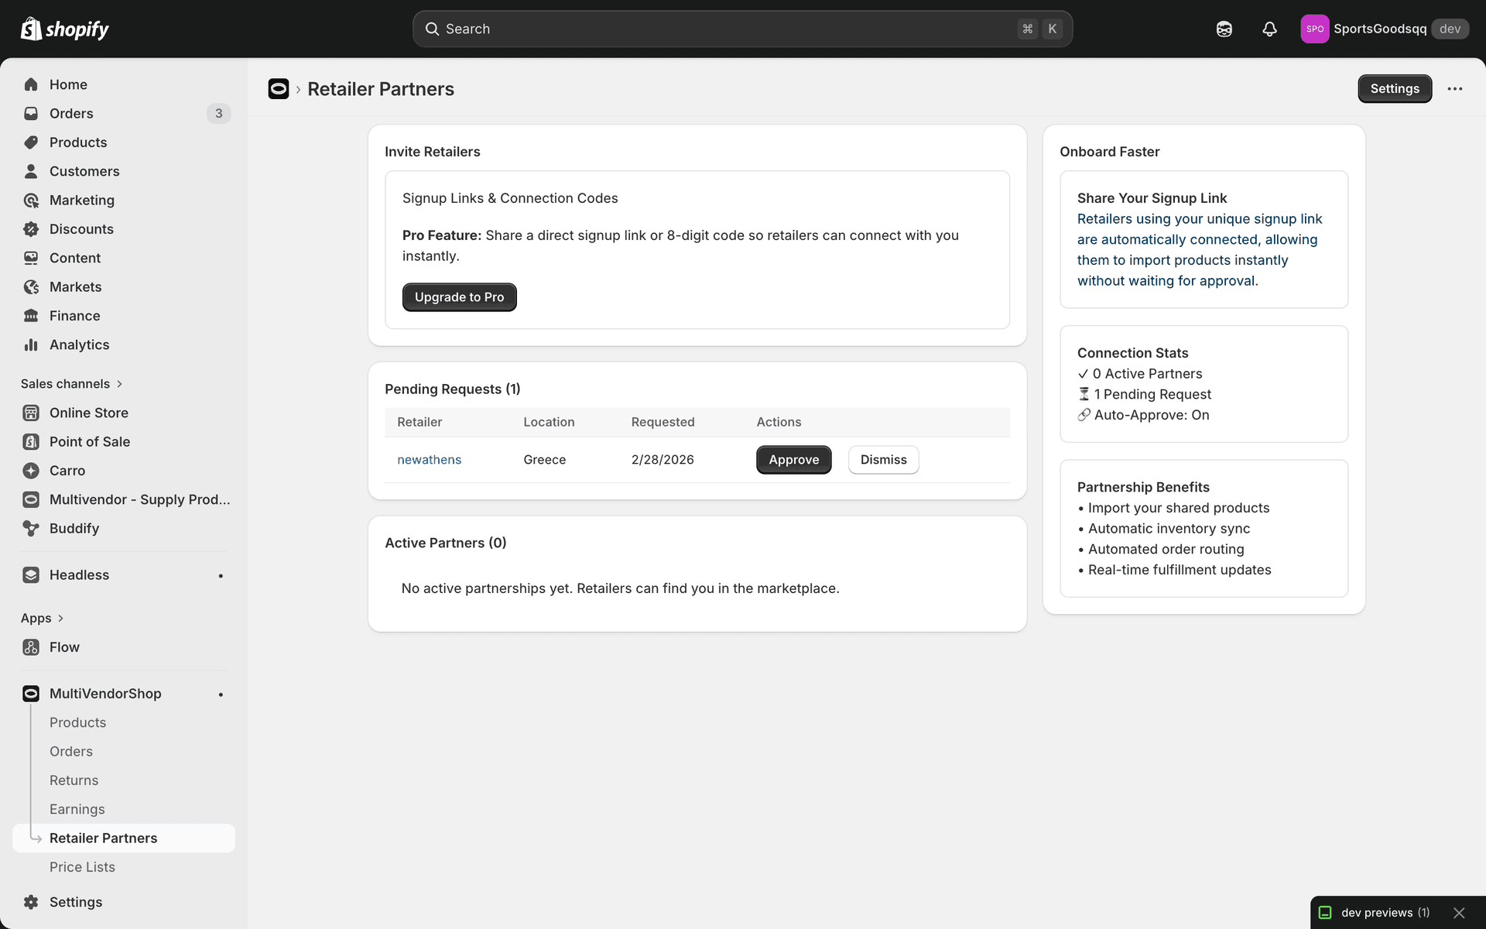Screen dimensions: 1486x929
Task: Click the Discounts sidebar icon
Action: [30, 229]
